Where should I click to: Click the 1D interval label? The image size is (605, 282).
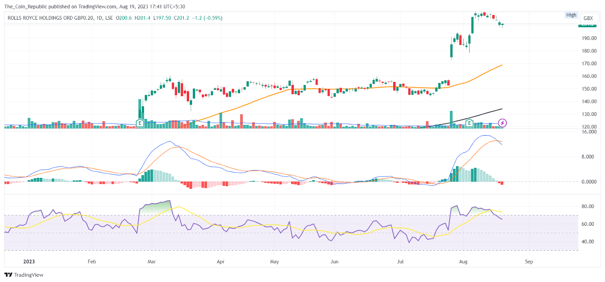coord(99,18)
